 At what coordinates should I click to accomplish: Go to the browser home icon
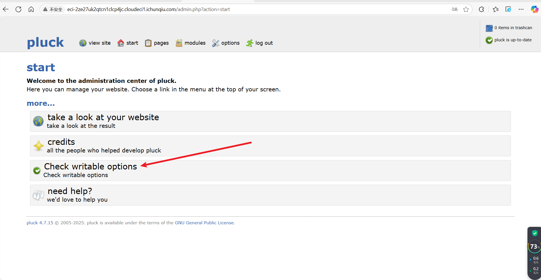click(x=31, y=9)
